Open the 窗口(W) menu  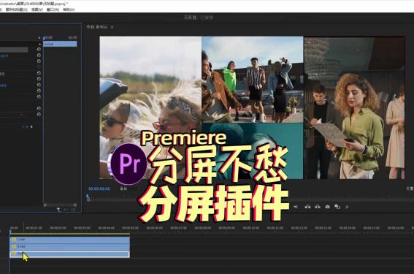[x=53, y=9]
